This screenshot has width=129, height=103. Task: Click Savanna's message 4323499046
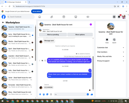(48, 87)
